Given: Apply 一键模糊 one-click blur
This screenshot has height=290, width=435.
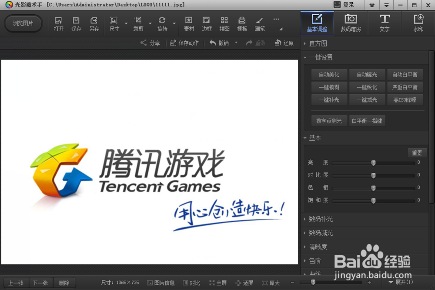Looking at the screenshot, I should coord(329,87).
